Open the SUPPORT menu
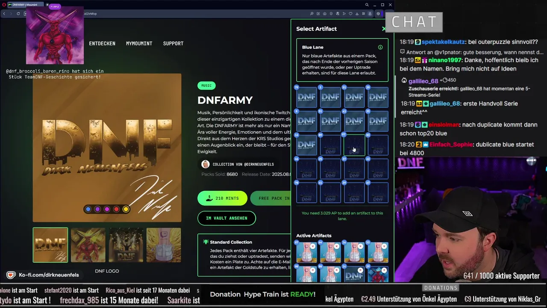 tap(173, 43)
